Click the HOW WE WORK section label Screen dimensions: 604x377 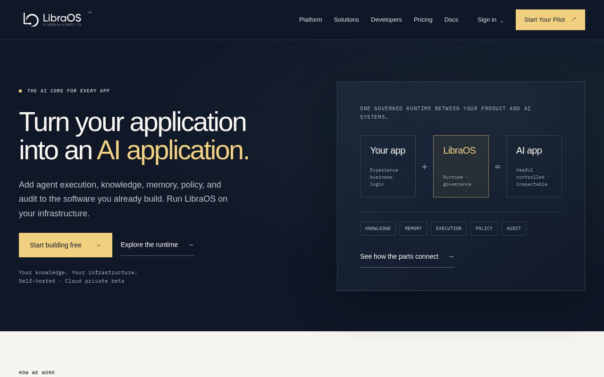37,373
